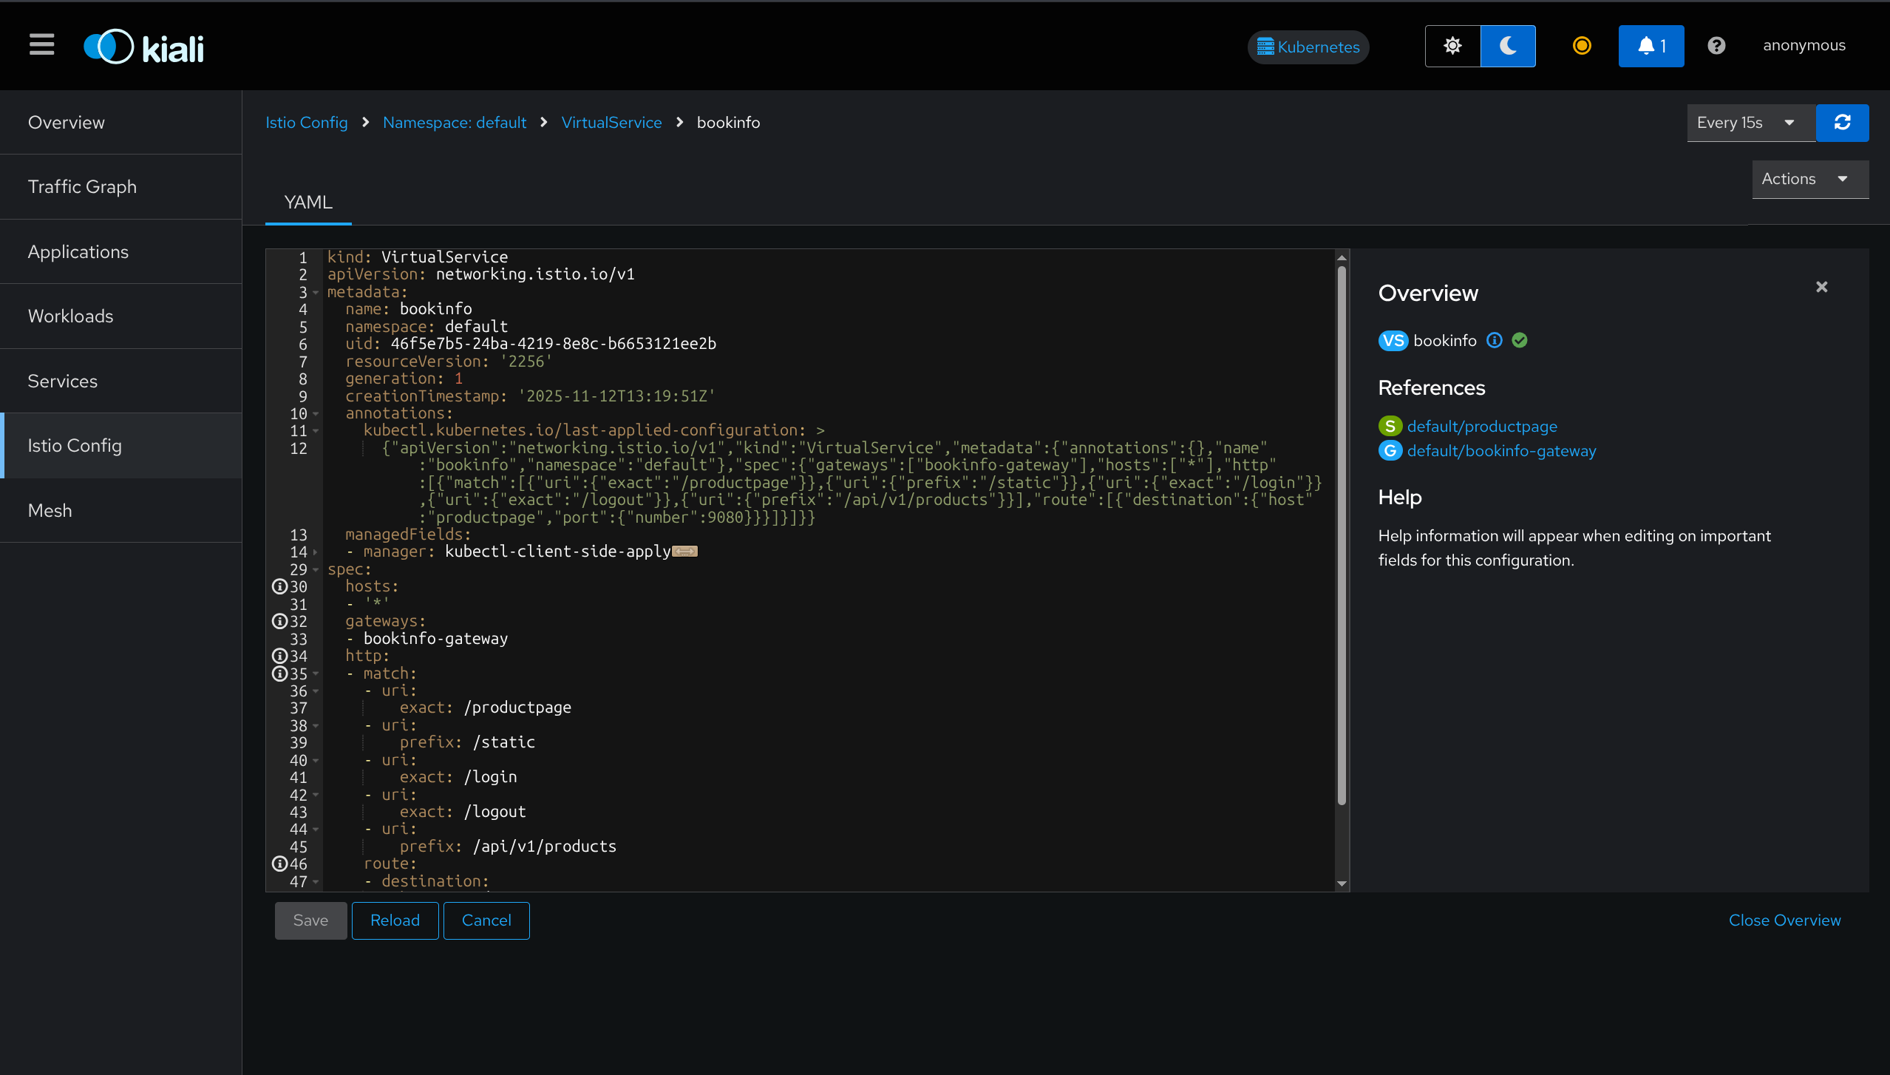1890x1075 pixels.
Task: Select the YAML tab
Action: click(308, 202)
